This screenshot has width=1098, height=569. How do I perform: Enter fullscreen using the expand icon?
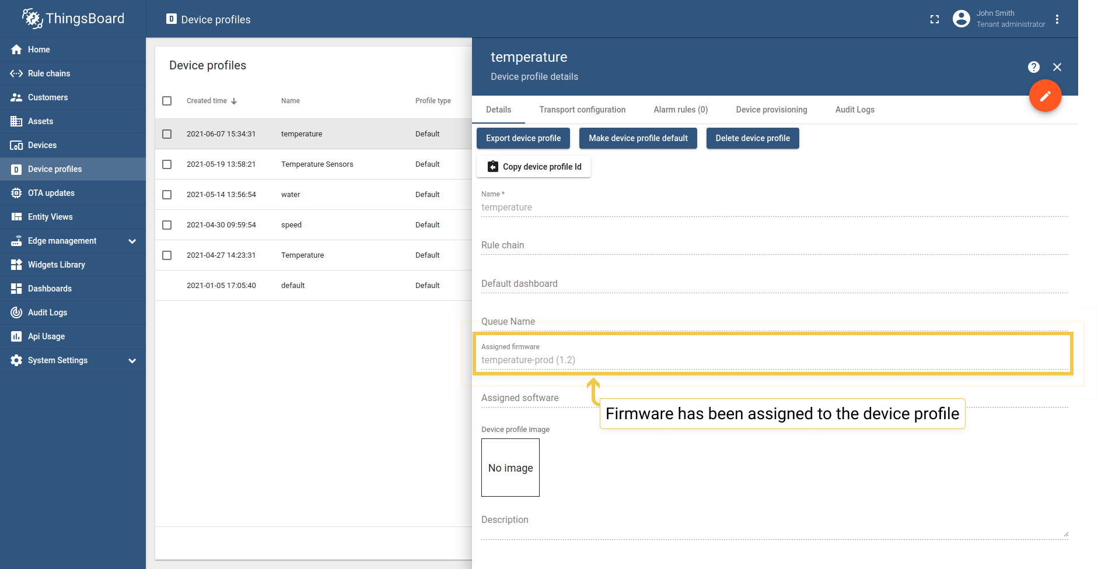pos(934,19)
